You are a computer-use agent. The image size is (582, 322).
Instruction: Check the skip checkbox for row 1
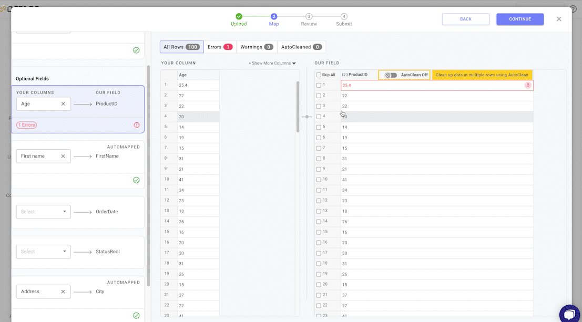click(319, 85)
